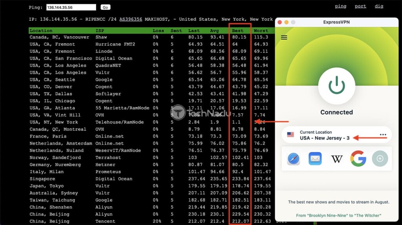
Task: Select 'Italy, Milan' location cell
Action: [x=47, y=172]
